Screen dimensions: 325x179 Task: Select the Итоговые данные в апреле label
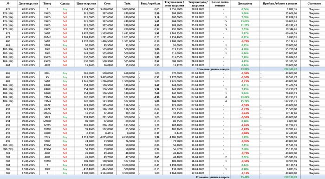(x=213, y=177)
